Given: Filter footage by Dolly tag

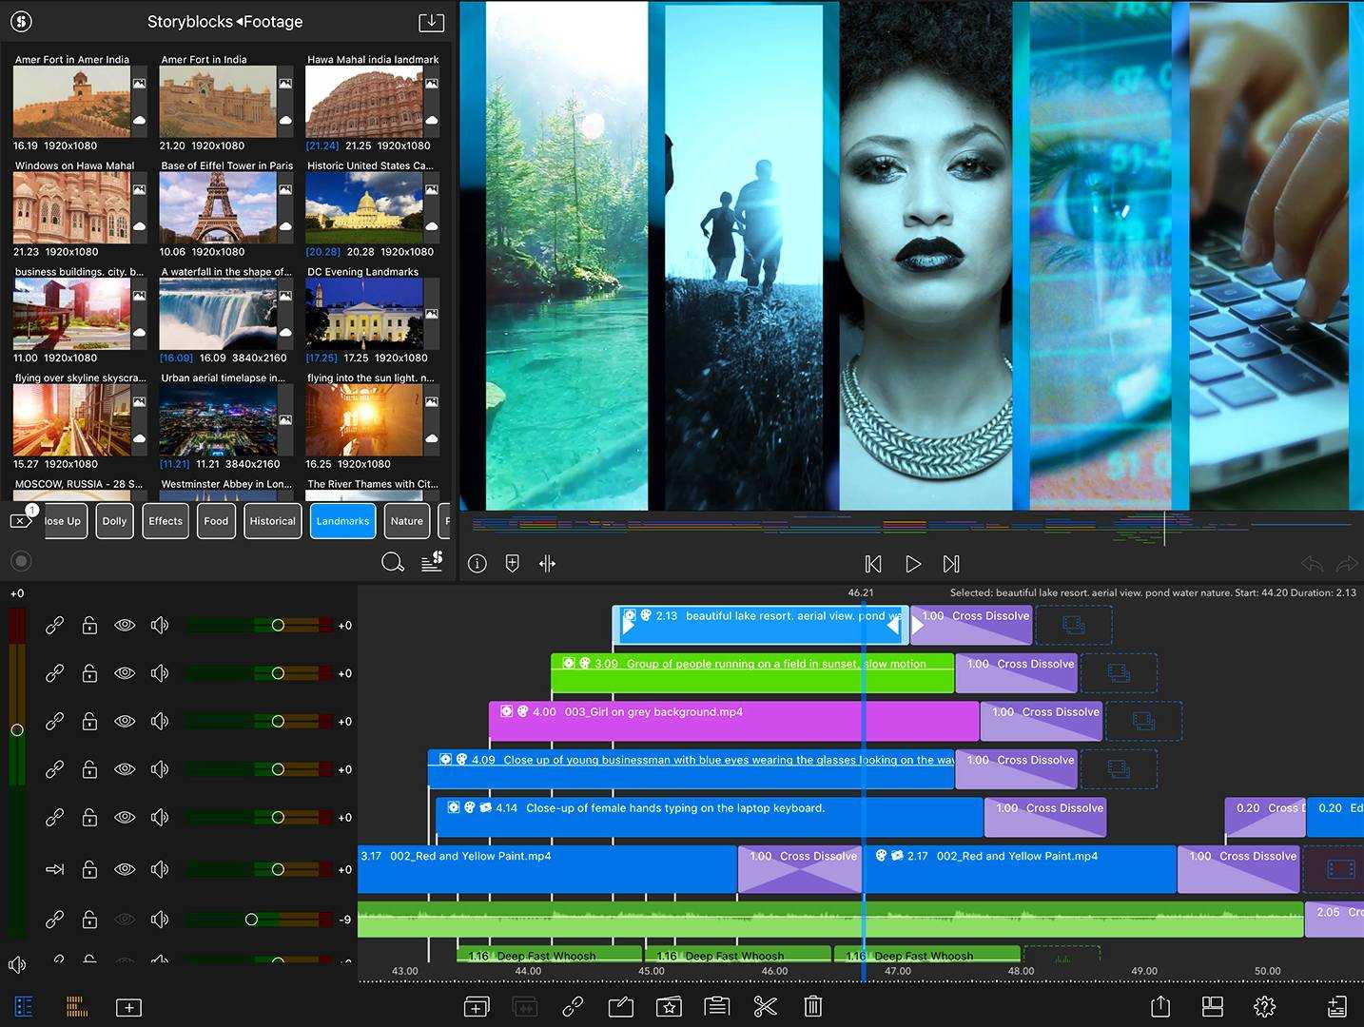Looking at the screenshot, I should pyautogui.click(x=114, y=521).
